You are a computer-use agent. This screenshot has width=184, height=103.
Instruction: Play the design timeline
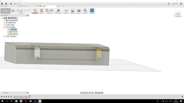pos(6,97)
